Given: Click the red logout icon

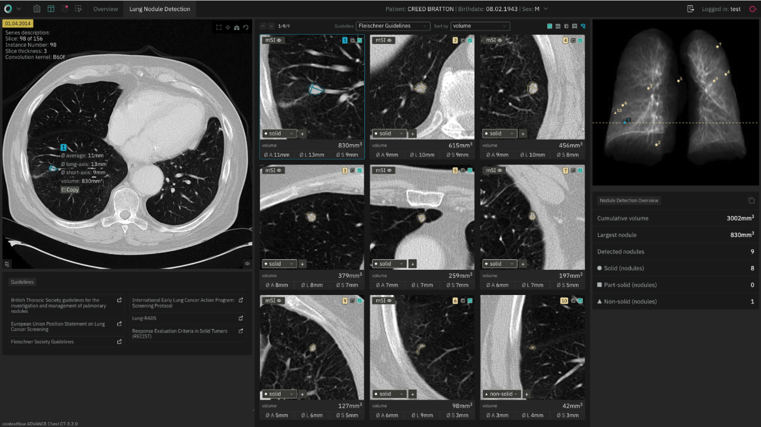Looking at the screenshot, I should click(753, 9).
